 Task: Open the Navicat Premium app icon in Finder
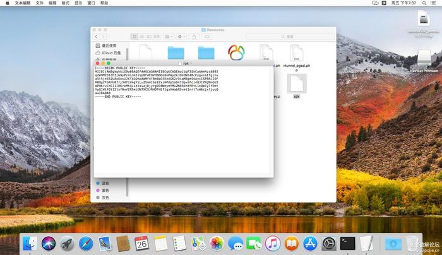point(236,52)
